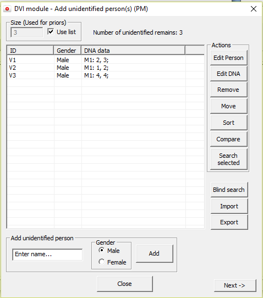Viewport: 263px width, 298px height.
Task: Sort the unidentified persons list
Action: click(x=228, y=123)
